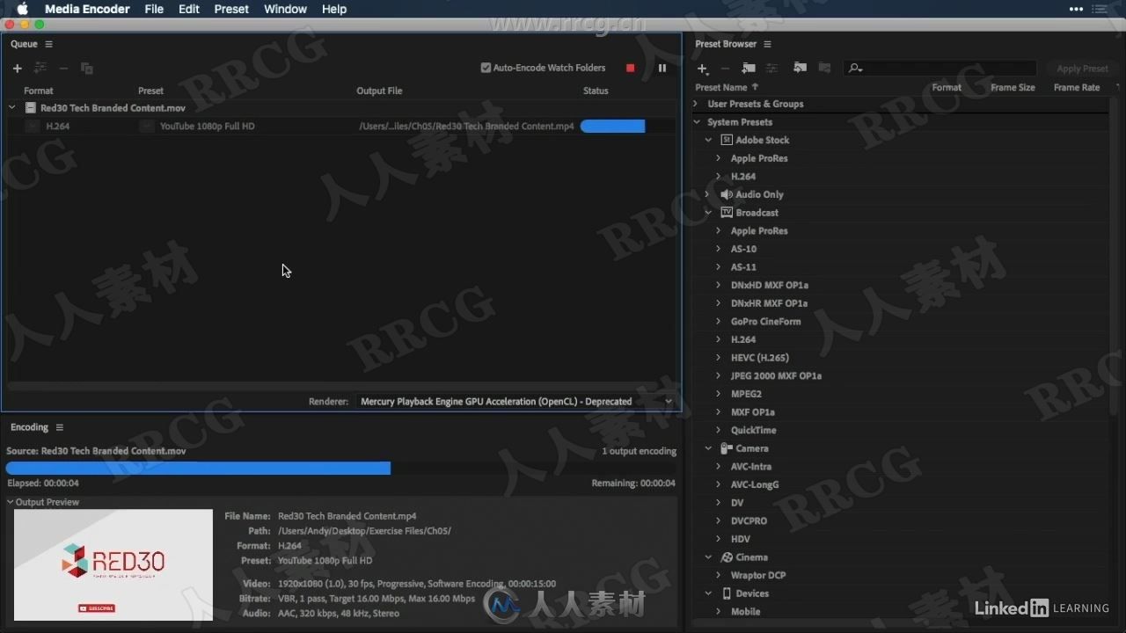Click the Frame Rate column header
The width and height of the screenshot is (1126, 633).
1077,88
